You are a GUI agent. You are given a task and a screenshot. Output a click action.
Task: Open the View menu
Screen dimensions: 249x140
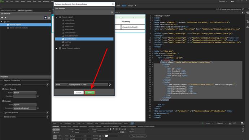tap(17, 1)
